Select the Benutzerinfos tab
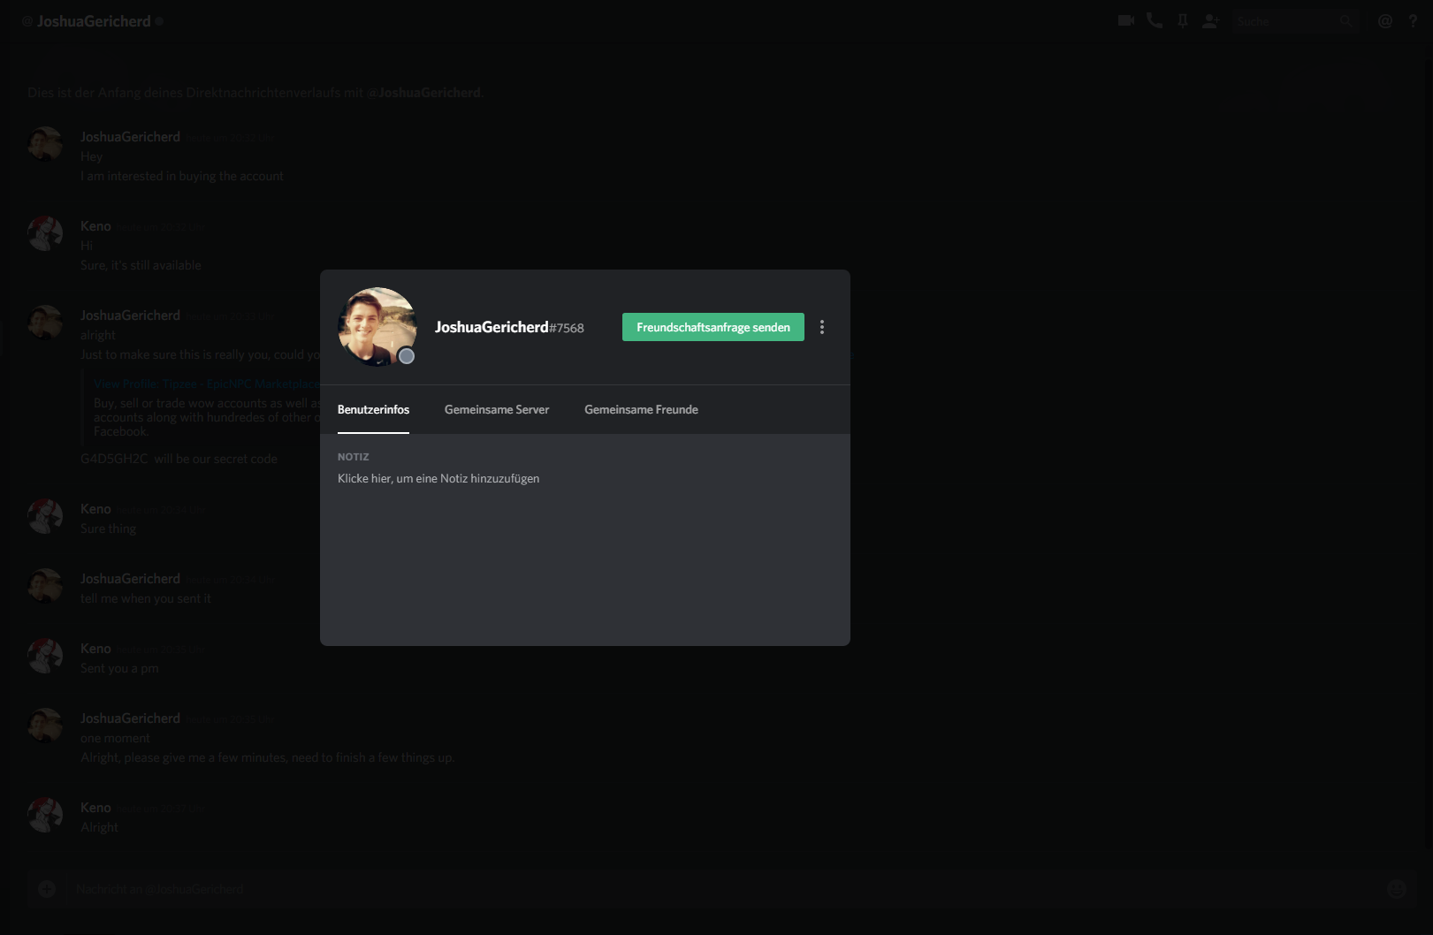The width and height of the screenshot is (1433, 935). pyautogui.click(x=373, y=409)
